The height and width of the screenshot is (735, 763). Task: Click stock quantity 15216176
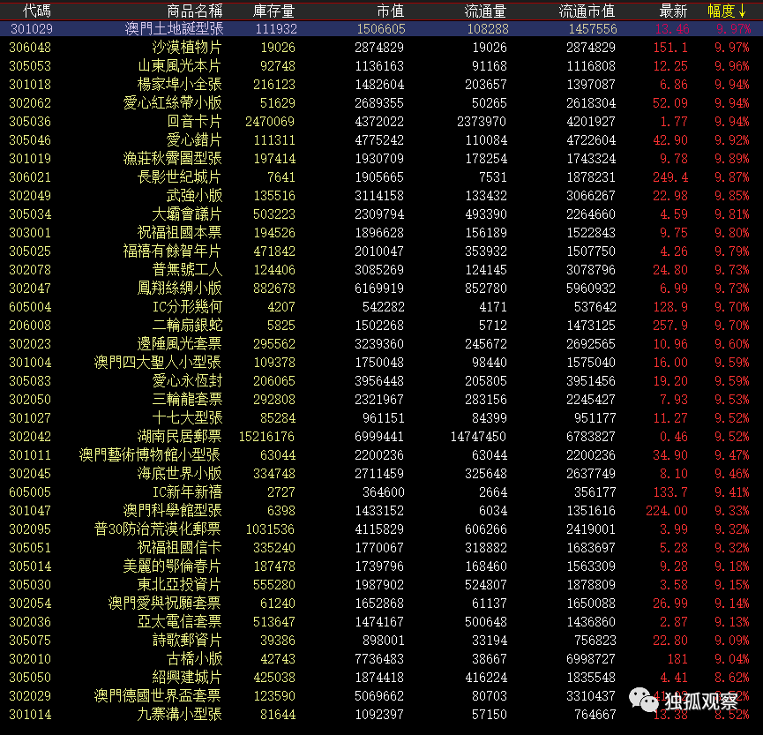tap(266, 436)
